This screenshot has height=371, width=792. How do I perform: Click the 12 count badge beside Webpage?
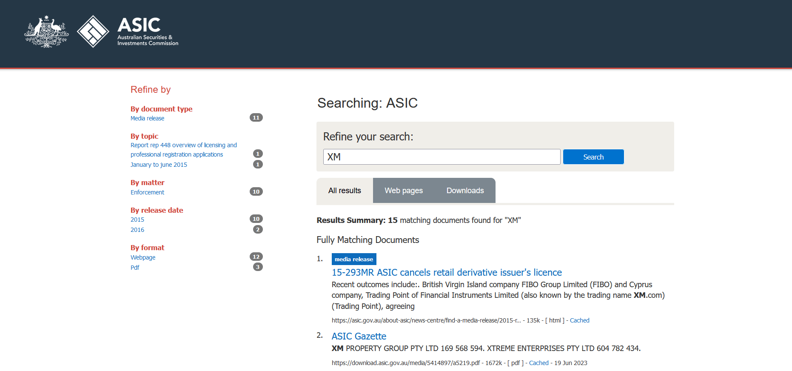tap(256, 257)
